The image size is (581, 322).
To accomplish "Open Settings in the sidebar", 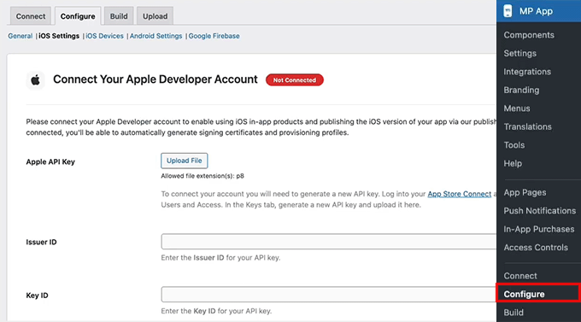I will point(519,53).
